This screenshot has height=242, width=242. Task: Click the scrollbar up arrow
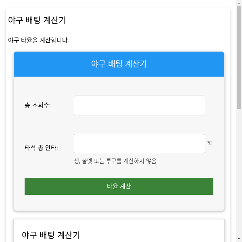tap(239, 3)
